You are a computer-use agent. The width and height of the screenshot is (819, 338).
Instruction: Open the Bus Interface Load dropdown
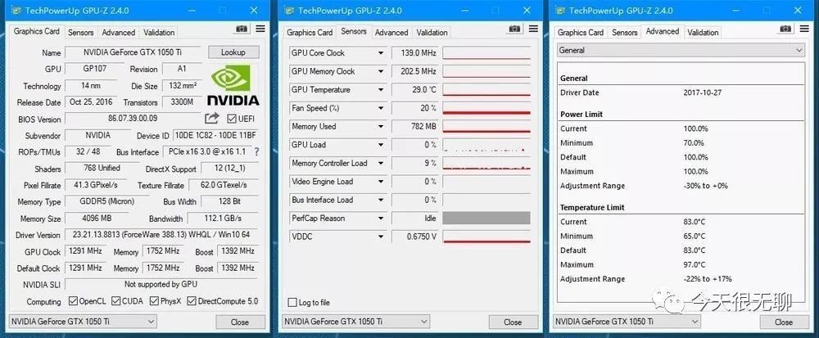[381, 200]
